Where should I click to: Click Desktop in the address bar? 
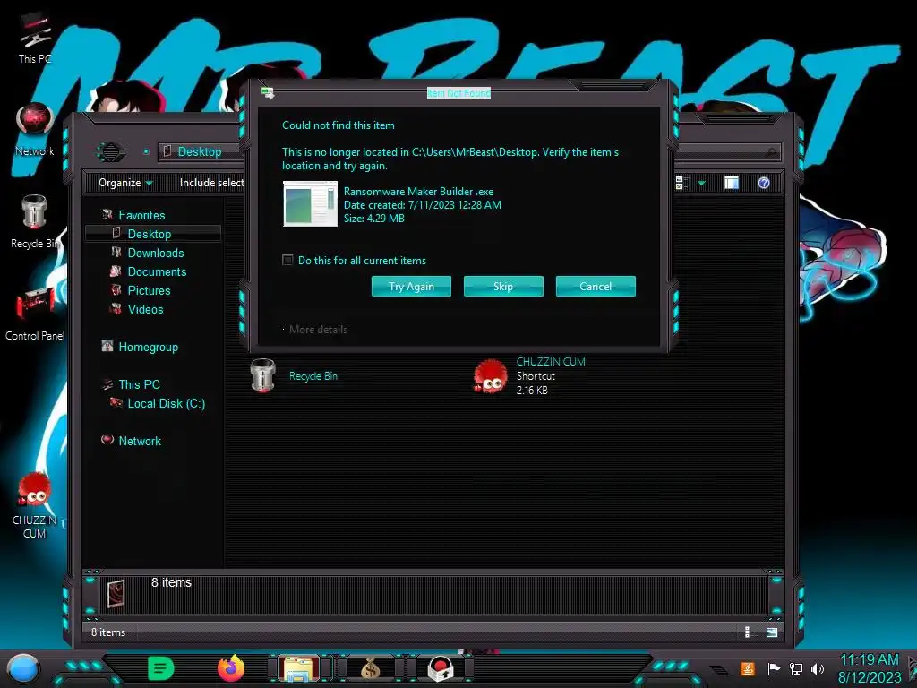click(x=200, y=151)
